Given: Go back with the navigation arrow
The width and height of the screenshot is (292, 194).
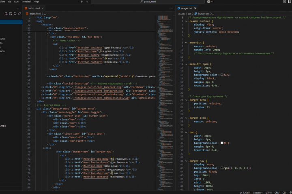Looking at the screenshot, I should tap(82, 2).
